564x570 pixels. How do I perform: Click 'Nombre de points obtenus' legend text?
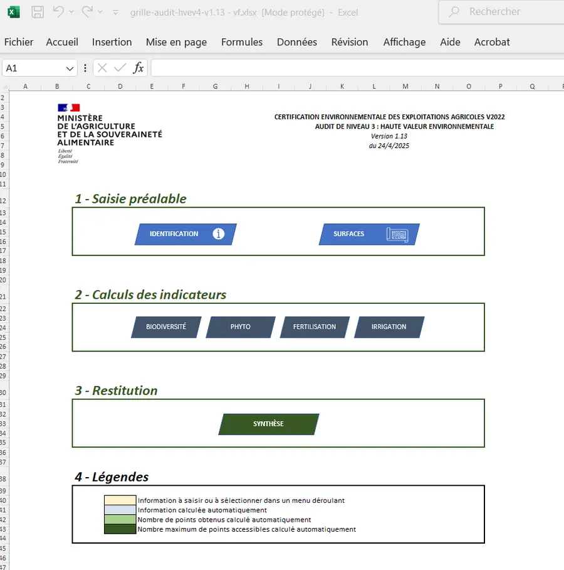click(x=224, y=520)
